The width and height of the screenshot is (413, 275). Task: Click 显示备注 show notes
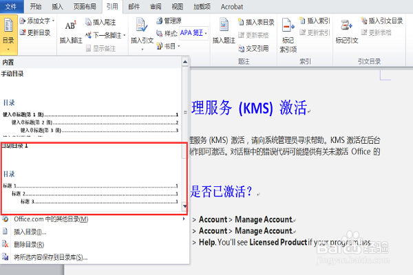(100, 48)
